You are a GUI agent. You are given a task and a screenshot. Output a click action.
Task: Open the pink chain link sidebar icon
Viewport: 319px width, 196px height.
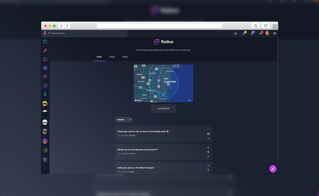click(45, 51)
